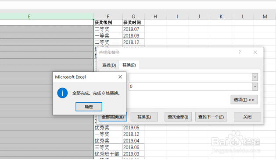
Task: Open help in the 查找和替换 dialog
Action: pyautogui.click(x=240, y=52)
